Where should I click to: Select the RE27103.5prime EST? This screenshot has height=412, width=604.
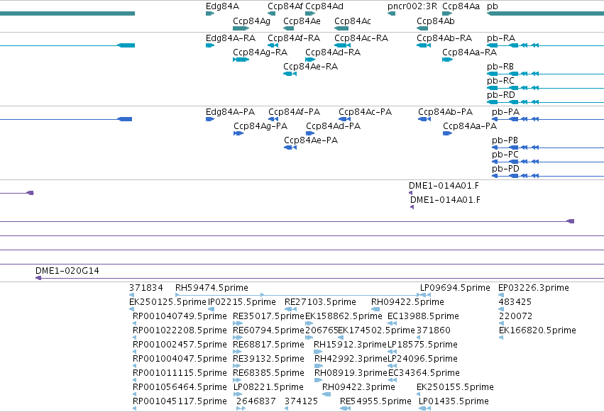point(290,309)
